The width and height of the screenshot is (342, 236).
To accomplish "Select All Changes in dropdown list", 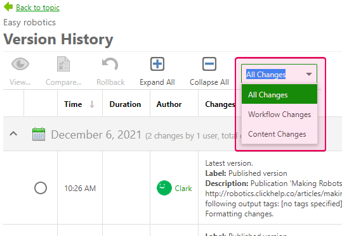I will 279,94.
